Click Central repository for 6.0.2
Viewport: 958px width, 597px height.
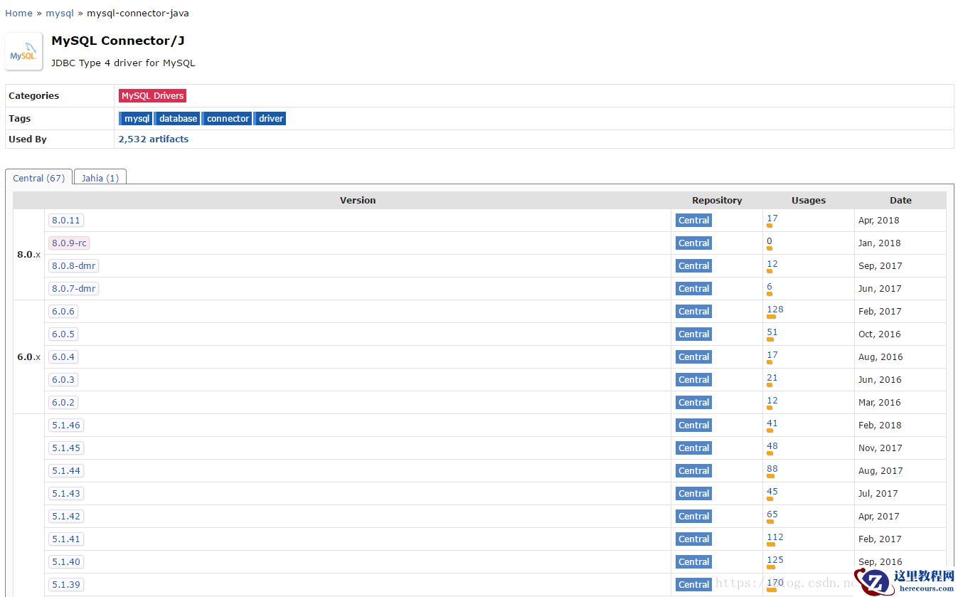coord(693,402)
